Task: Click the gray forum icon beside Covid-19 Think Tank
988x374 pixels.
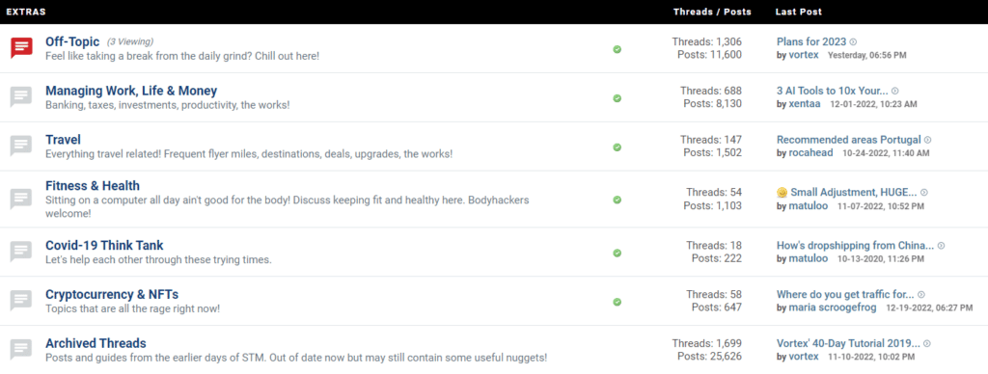Action: click(x=21, y=252)
